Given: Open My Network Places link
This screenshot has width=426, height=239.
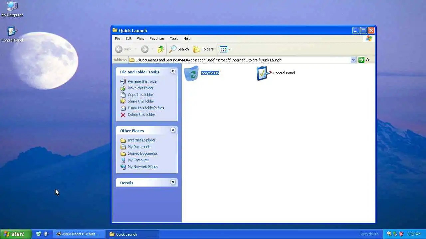Looking at the screenshot, I should tap(139, 167).
